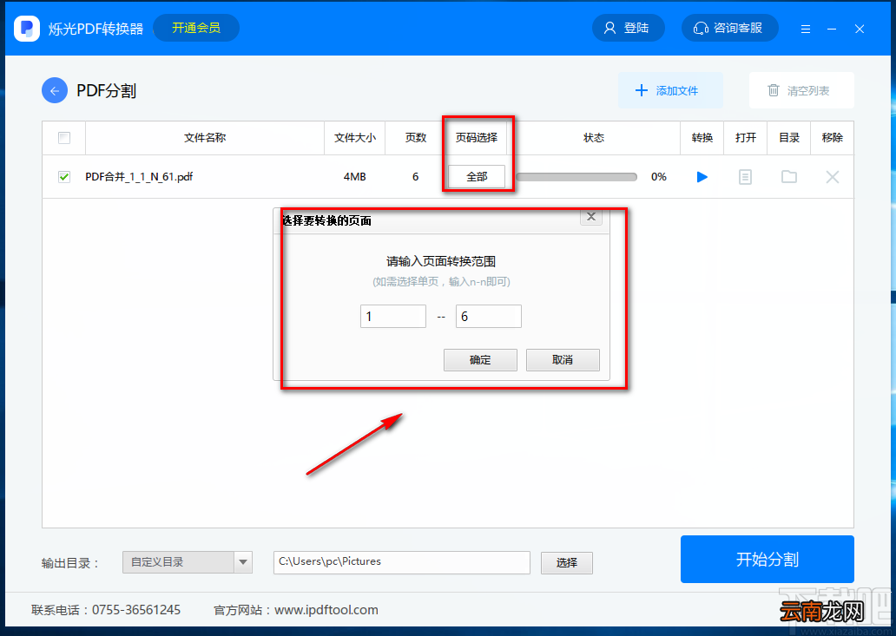Click the PDF分割 page title
Screen dimensions: 896x636
click(x=106, y=91)
